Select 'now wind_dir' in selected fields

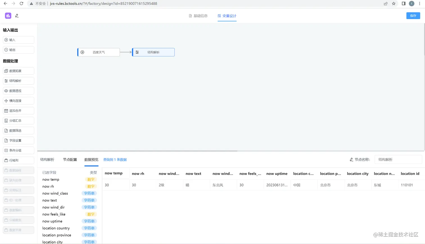[x=53, y=207]
